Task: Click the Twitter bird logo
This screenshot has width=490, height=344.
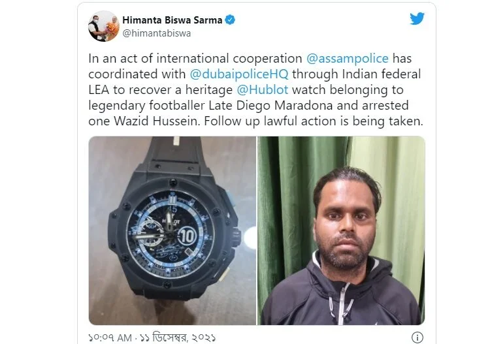Action: 417,19
